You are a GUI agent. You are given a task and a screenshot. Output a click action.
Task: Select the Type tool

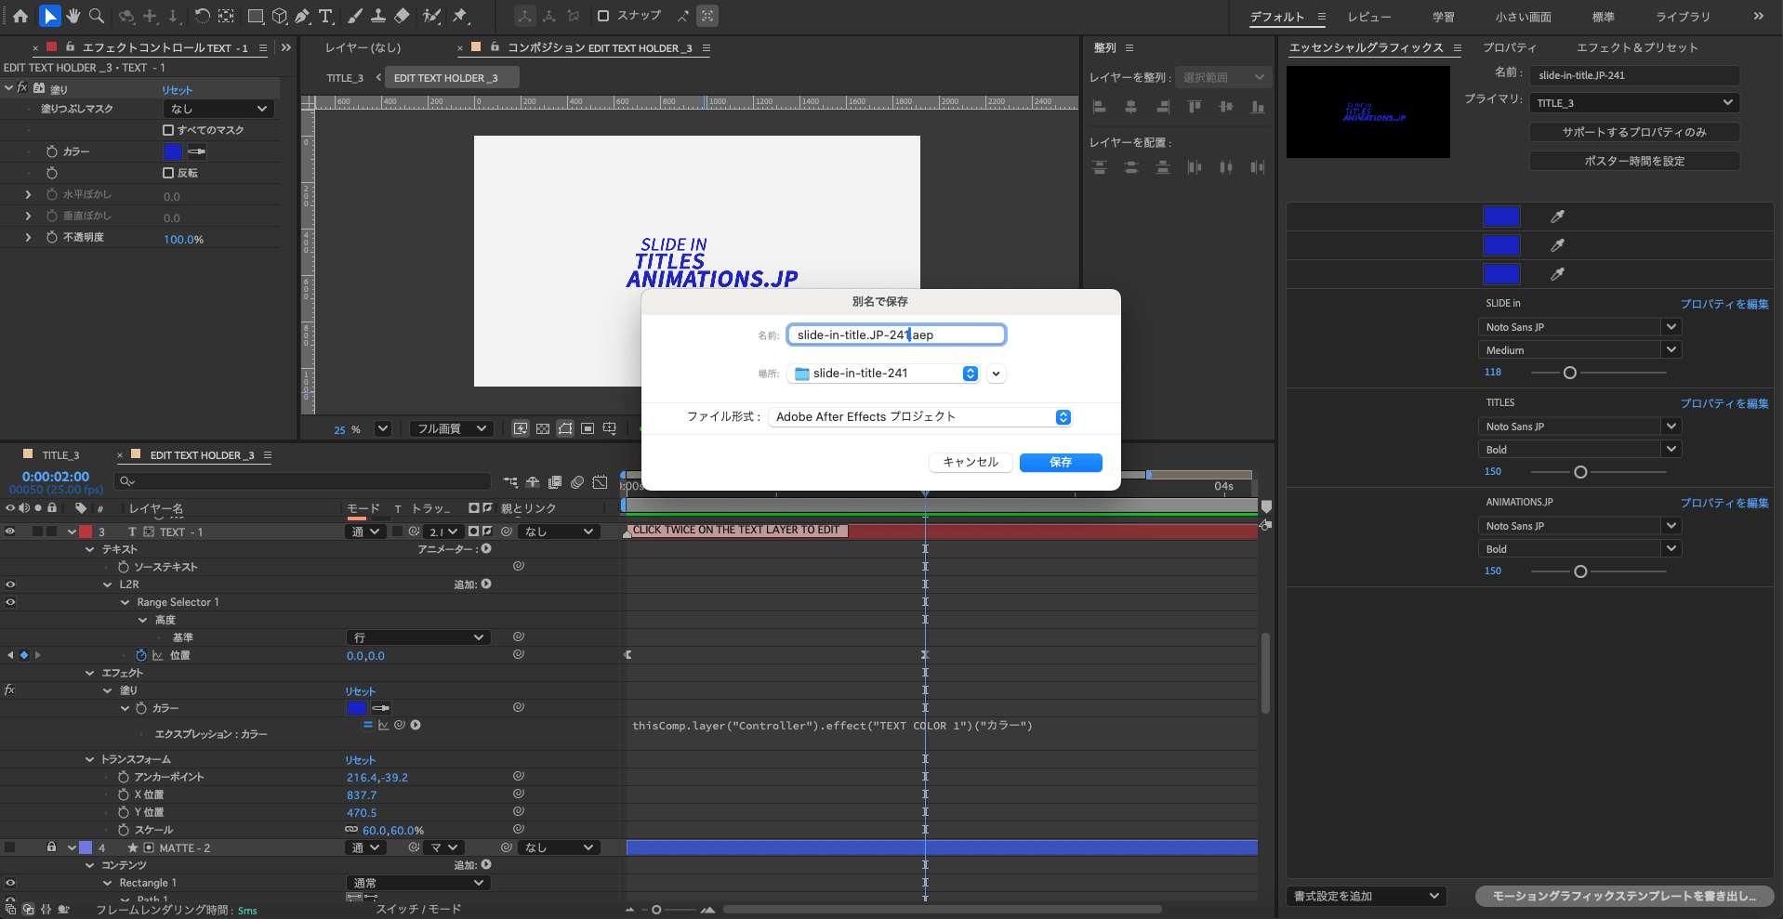tap(325, 16)
